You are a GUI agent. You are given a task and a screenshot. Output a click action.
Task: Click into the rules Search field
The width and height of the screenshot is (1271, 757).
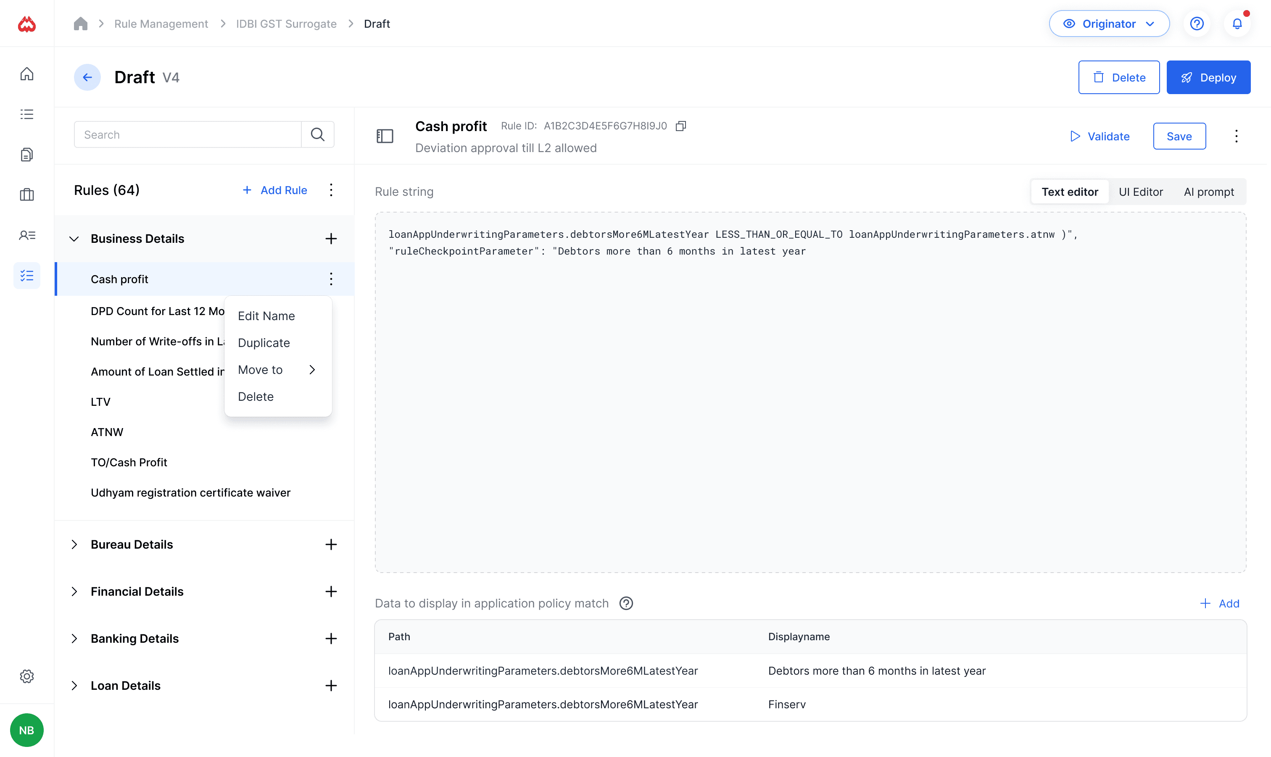click(188, 135)
